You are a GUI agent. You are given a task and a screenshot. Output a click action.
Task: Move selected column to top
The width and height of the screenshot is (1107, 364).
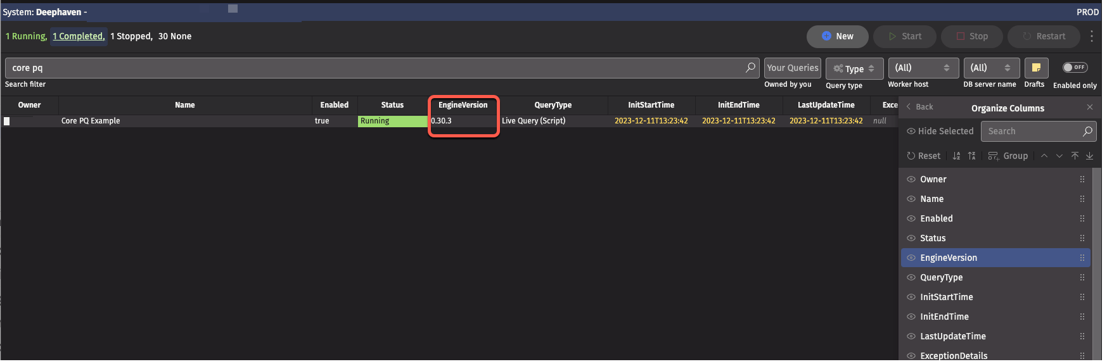point(1075,156)
